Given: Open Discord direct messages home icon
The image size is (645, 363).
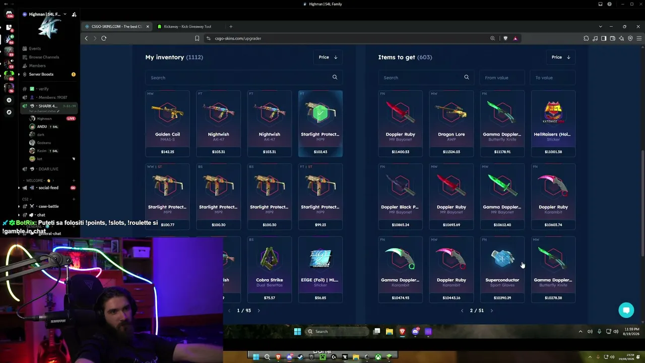Looking at the screenshot, I should click(x=9, y=14).
